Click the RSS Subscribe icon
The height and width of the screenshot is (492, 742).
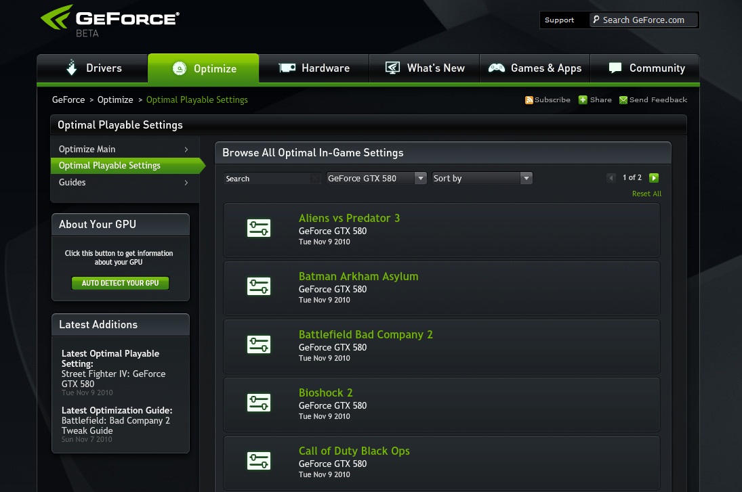(529, 100)
